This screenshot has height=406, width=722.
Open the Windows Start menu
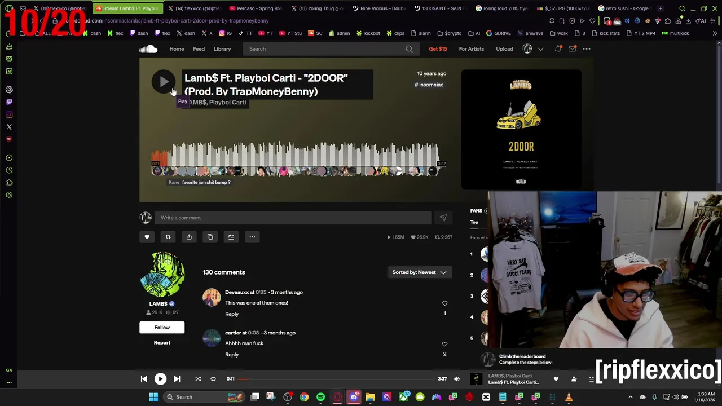[153, 397]
